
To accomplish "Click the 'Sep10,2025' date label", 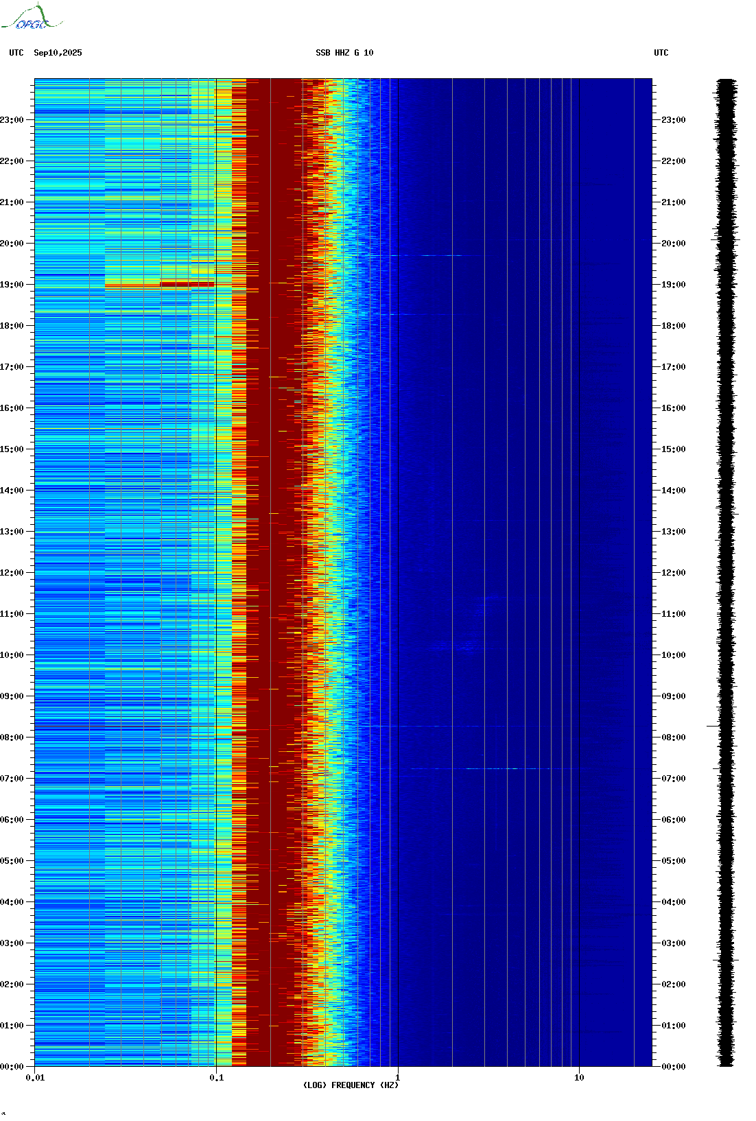I will pyautogui.click(x=58, y=53).
